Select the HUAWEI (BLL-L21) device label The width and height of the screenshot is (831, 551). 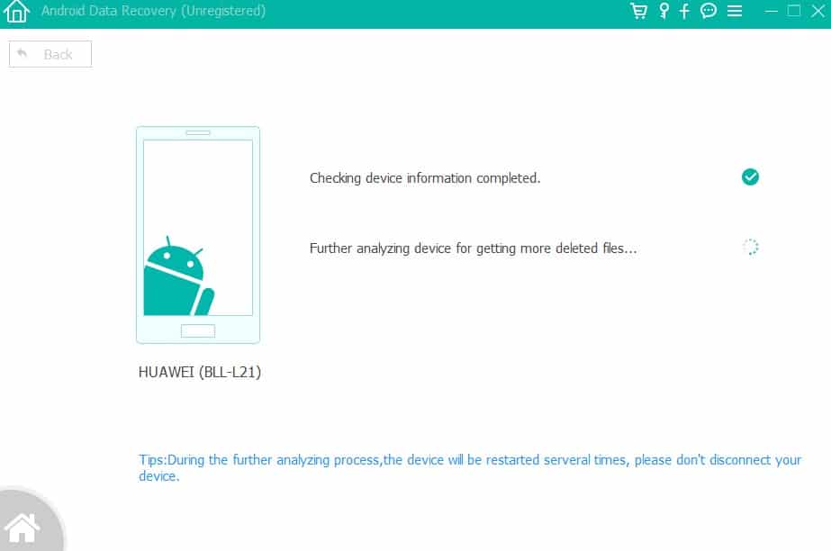(200, 372)
